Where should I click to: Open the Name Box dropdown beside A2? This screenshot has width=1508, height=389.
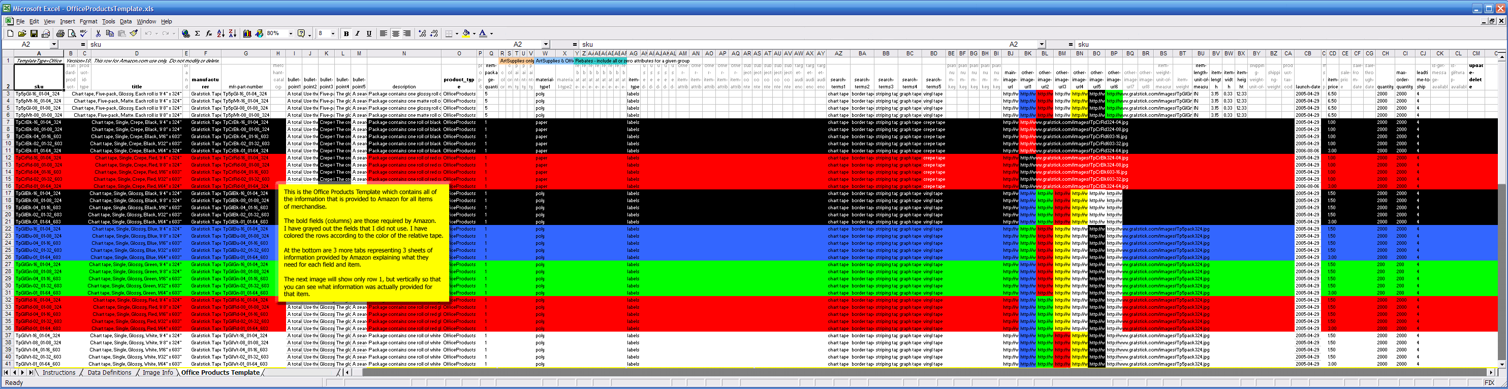pos(54,45)
